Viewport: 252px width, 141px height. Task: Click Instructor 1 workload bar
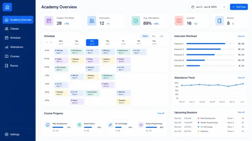point(210,44)
